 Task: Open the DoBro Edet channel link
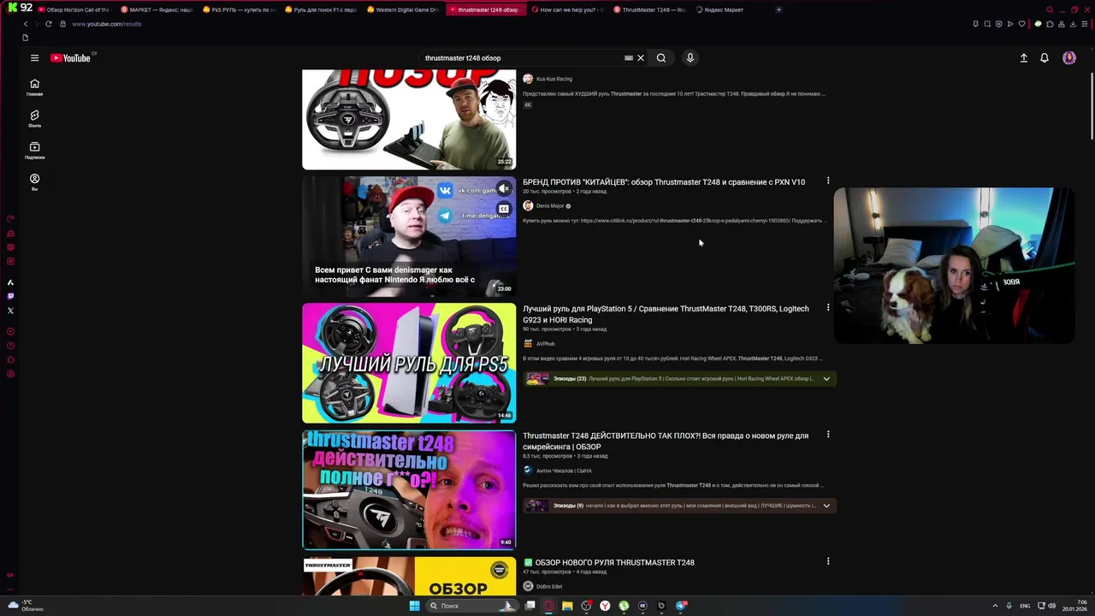click(548, 586)
